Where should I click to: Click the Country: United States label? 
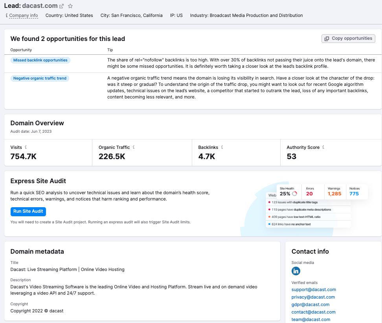pos(69,15)
